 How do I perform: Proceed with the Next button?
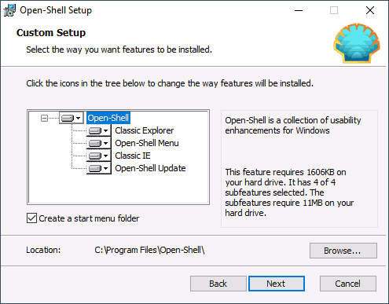(x=277, y=284)
